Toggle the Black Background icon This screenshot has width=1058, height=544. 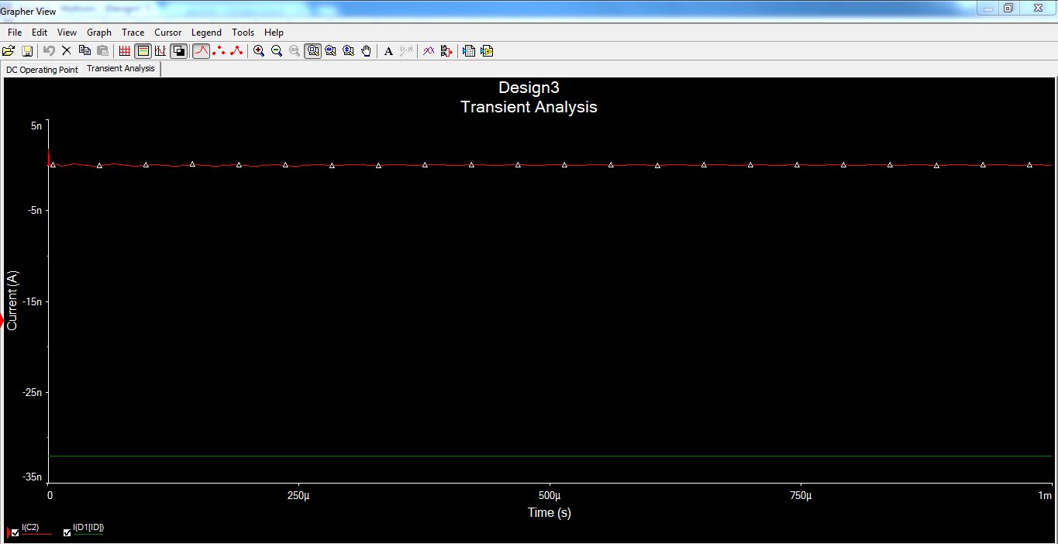(179, 51)
